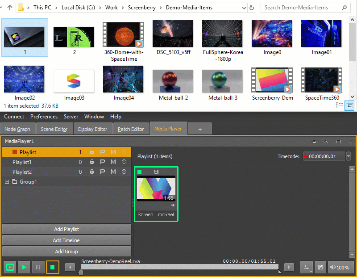The image size is (357, 277).
Task: Open the address bar path history dropdown
Action: [x=244, y=8]
